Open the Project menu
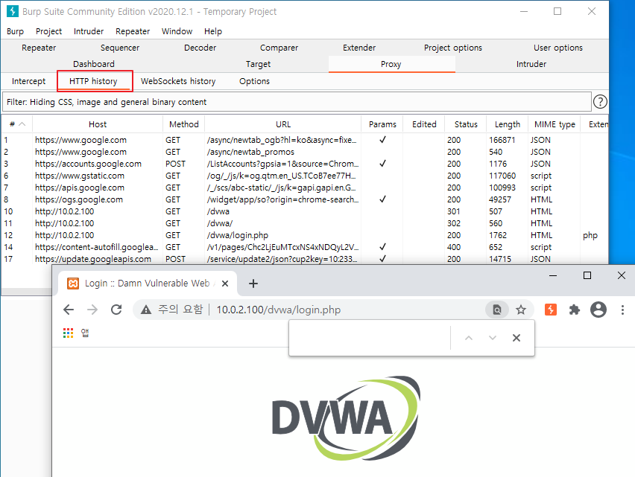The width and height of the screenshot is (635, 477). (48, 31)
